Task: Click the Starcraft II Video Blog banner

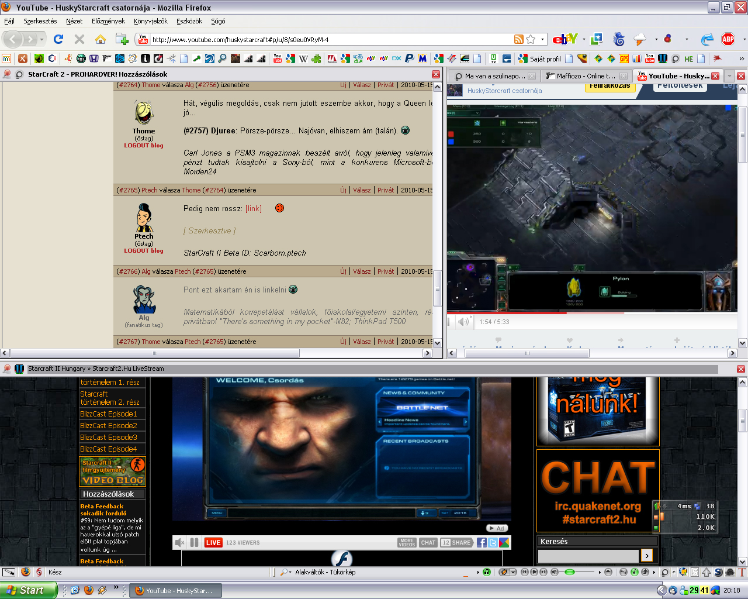Action: (113, 471)
